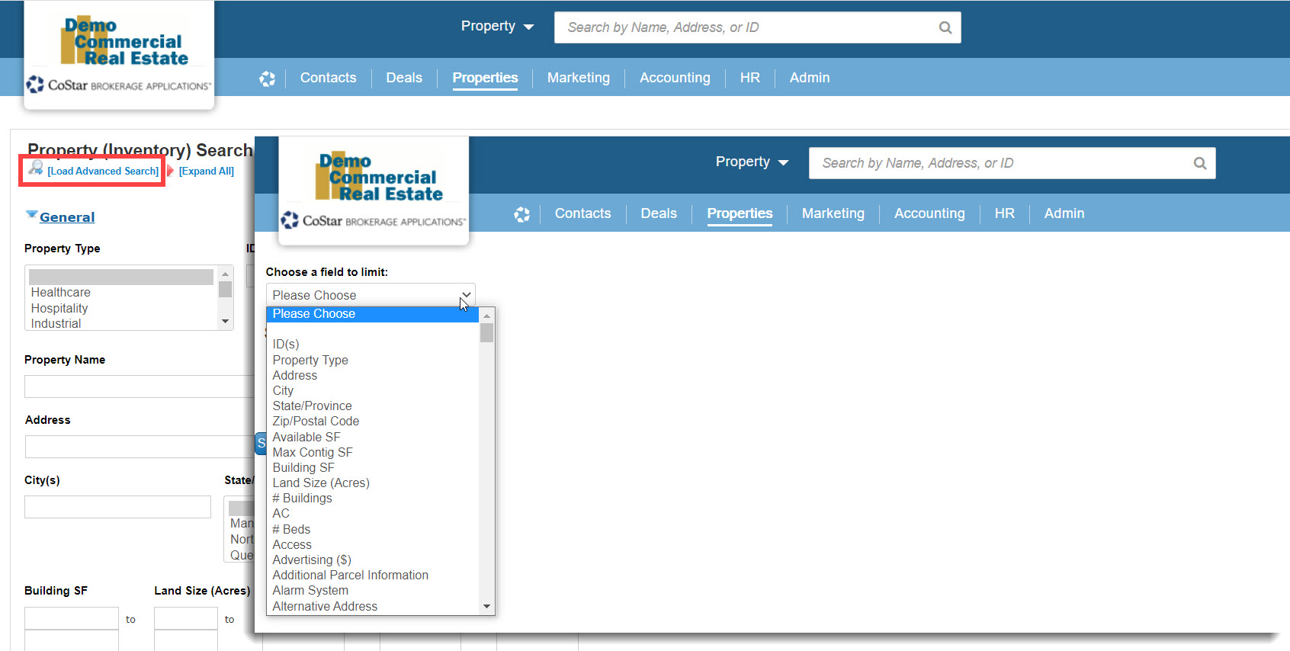
Task: Select Building SF from the field dropdown list
Action: coord(373,468)
